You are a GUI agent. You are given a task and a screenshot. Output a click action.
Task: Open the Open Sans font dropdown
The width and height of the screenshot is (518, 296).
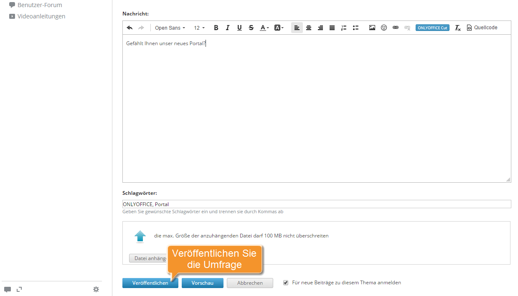point(170,28)
